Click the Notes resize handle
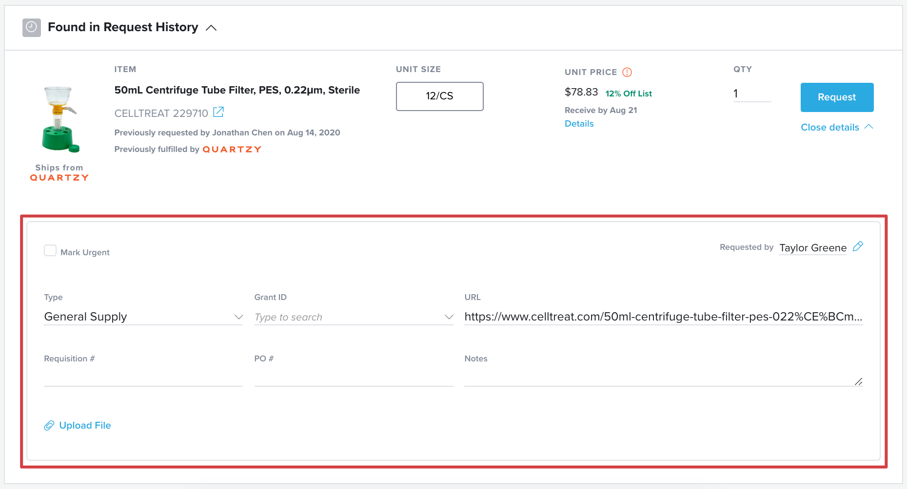This screenshot has height=489, width=907. [x=859, y=381]
